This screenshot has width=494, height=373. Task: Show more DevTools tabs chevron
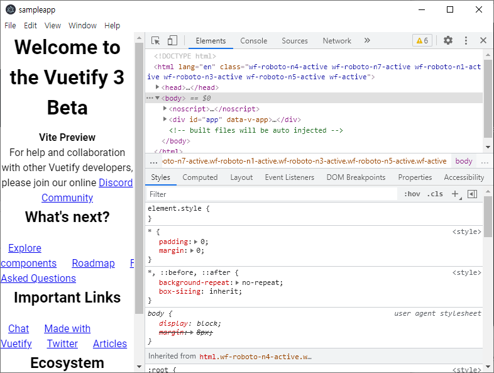[x=367, y=40]
